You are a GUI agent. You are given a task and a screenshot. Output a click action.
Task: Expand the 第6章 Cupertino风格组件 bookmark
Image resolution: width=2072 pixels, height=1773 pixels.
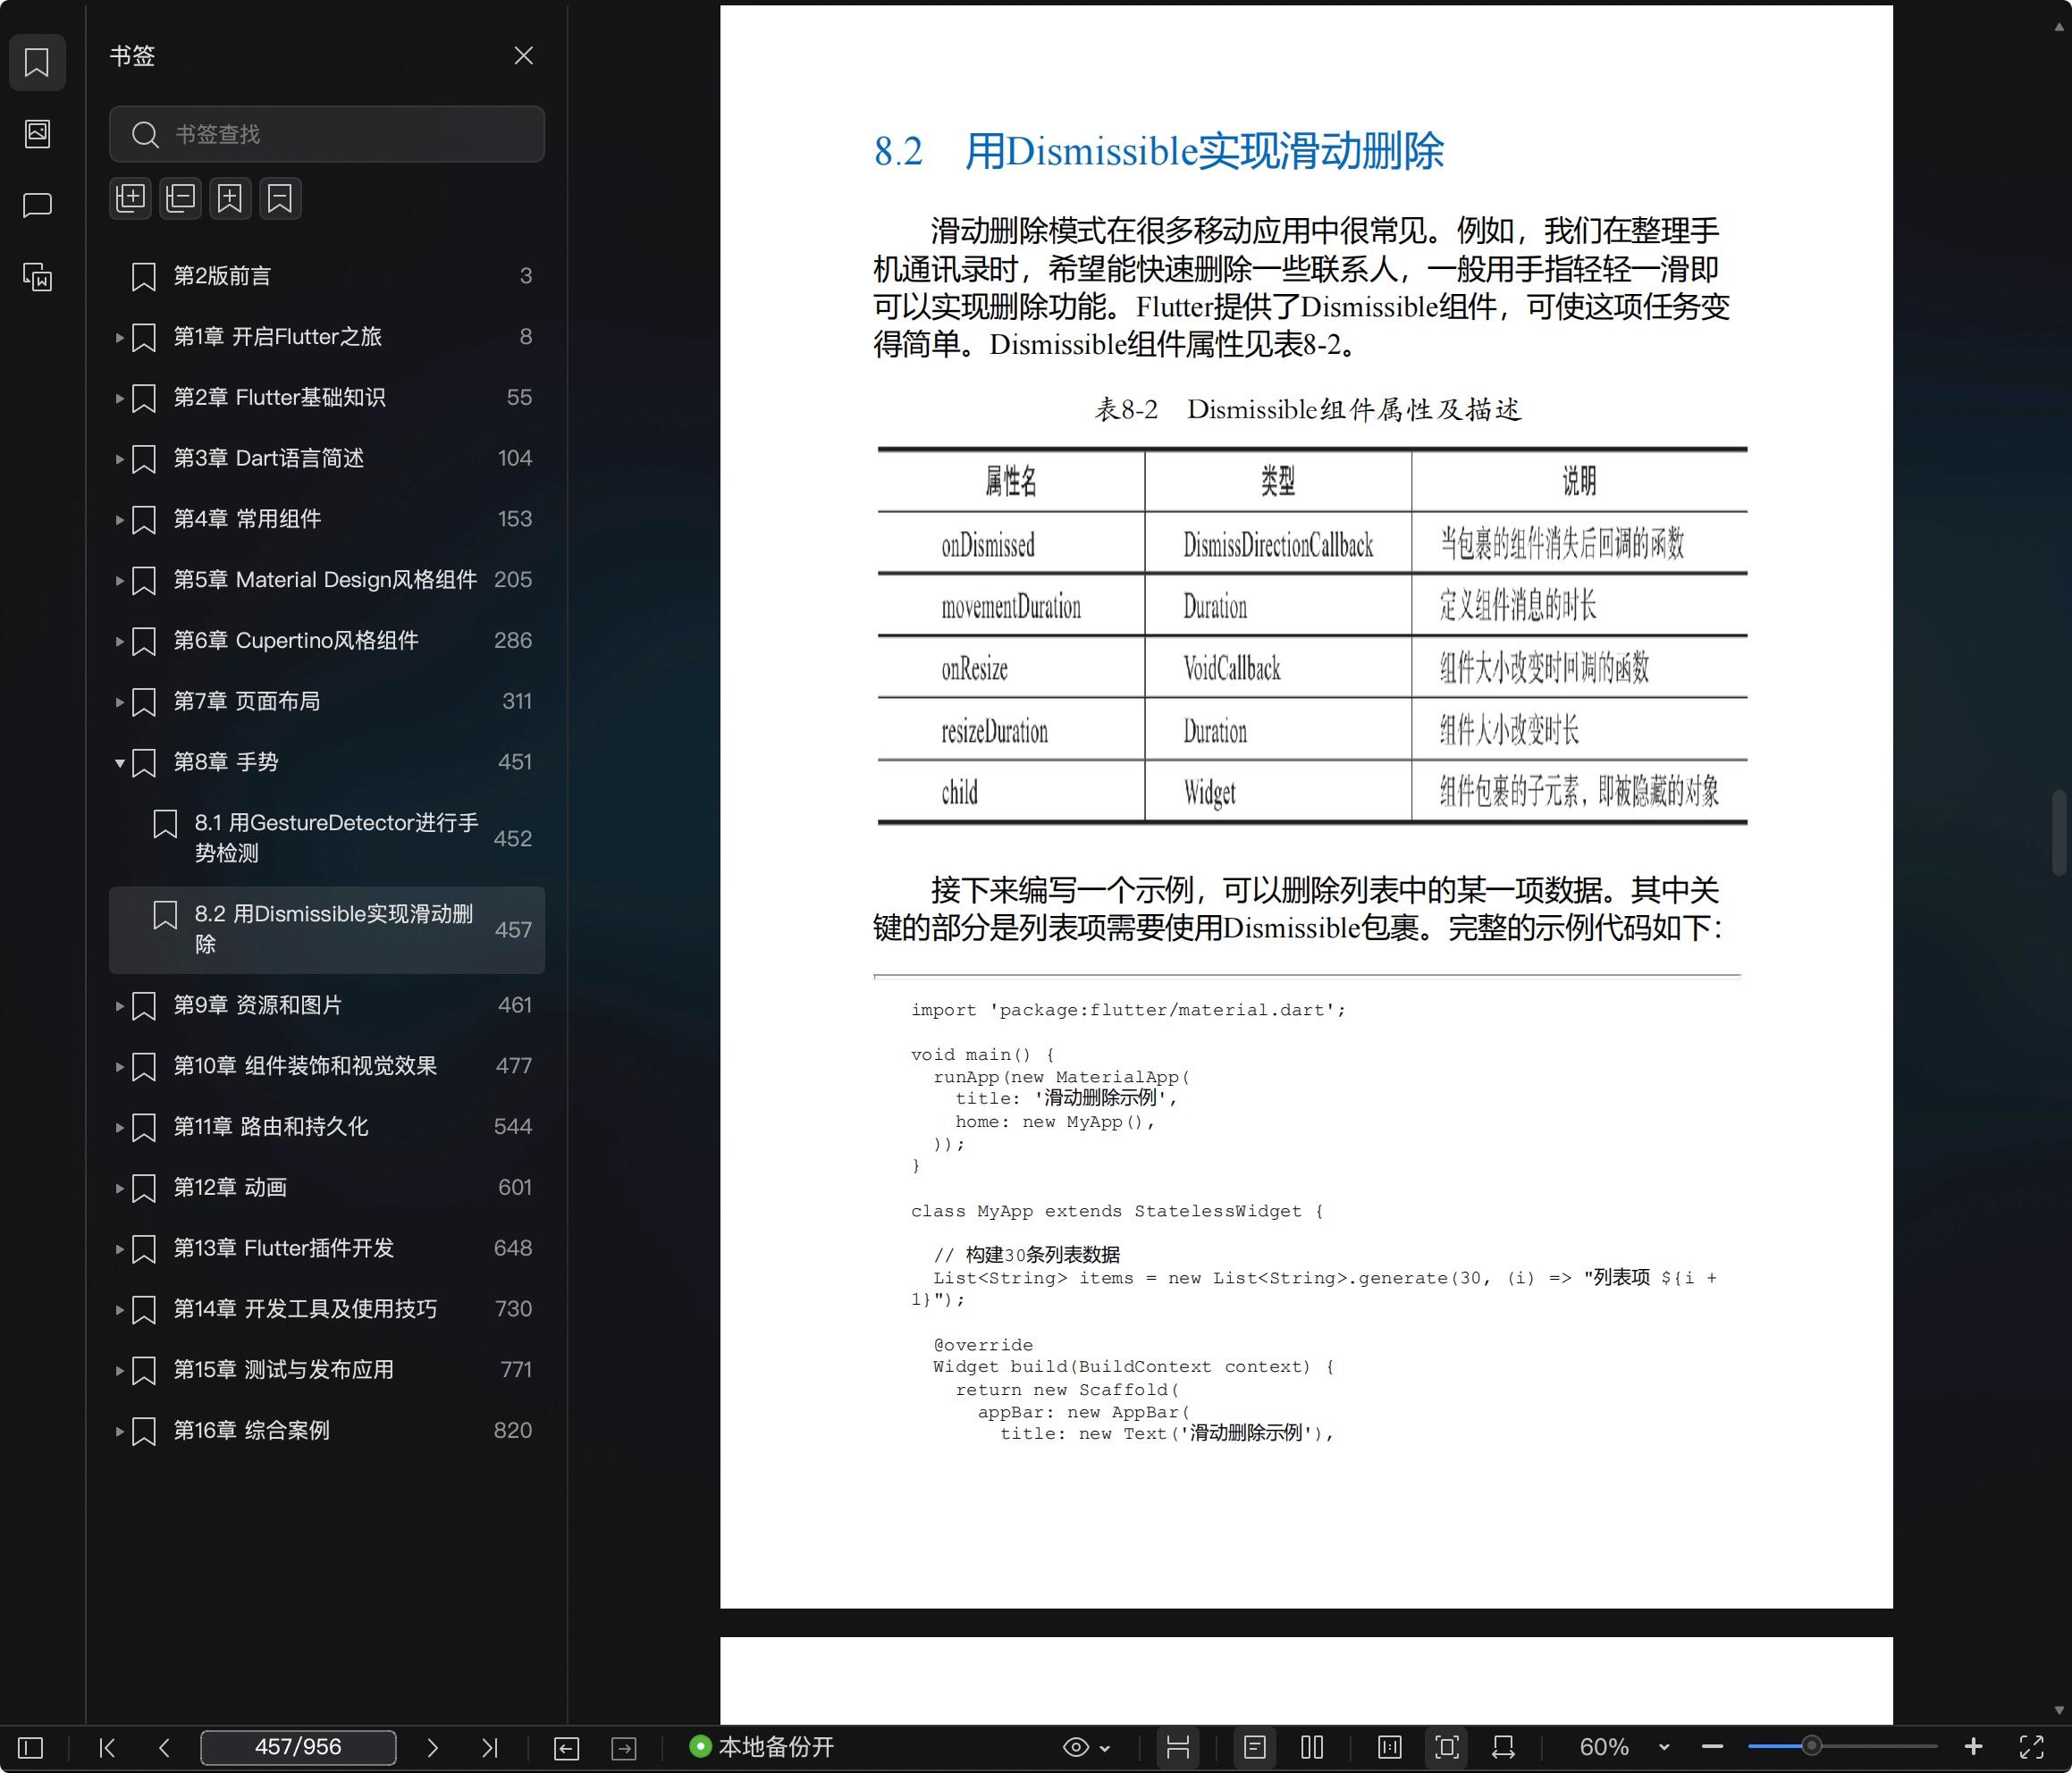[x=119, y=641]
